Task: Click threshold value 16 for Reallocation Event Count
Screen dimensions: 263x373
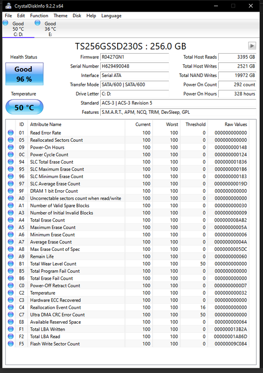Action: pos(203,307)
